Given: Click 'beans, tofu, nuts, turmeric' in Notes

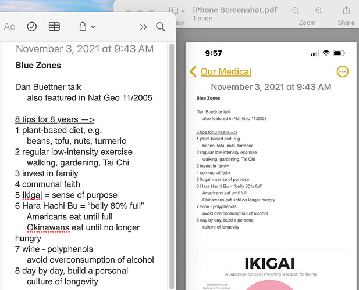Looking at the screenshot, I should (x=76, y=141).
